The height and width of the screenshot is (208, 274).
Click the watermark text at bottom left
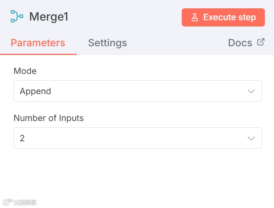25,202
